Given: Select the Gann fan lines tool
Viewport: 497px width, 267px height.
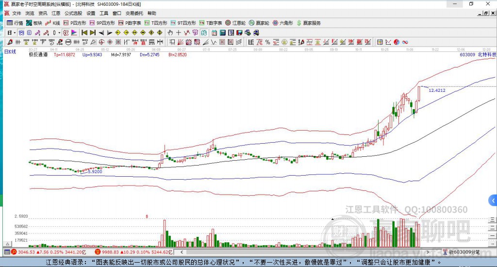Looking at the screenshot, I should point(181,42).
